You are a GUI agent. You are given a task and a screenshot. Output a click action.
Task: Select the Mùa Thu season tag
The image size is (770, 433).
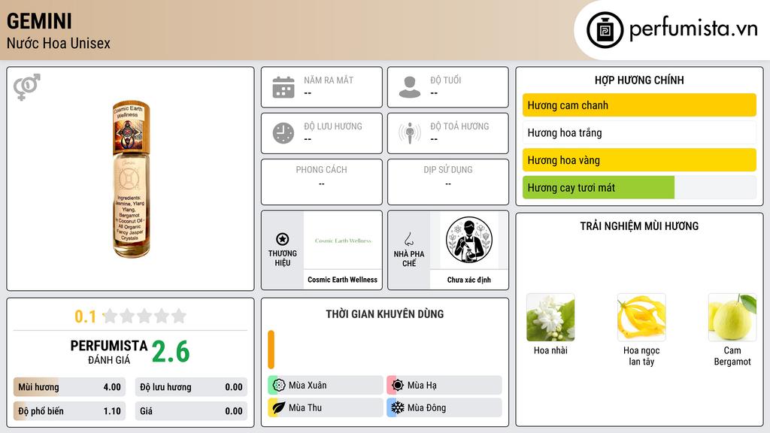[326, 407]
